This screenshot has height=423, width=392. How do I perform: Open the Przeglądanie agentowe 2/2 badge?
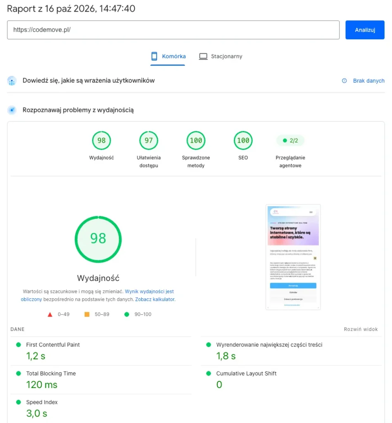pos(290,140)
